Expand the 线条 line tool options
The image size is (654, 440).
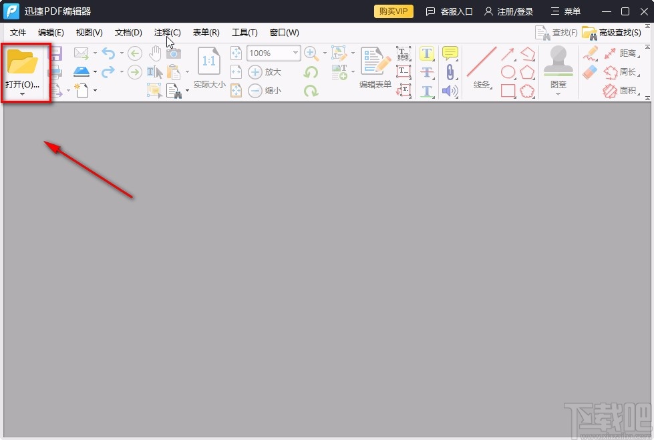pyautogui.click(x=490, y=87)
